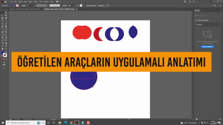
Task: Open the Object menu
Action: (x=20, y=2)
